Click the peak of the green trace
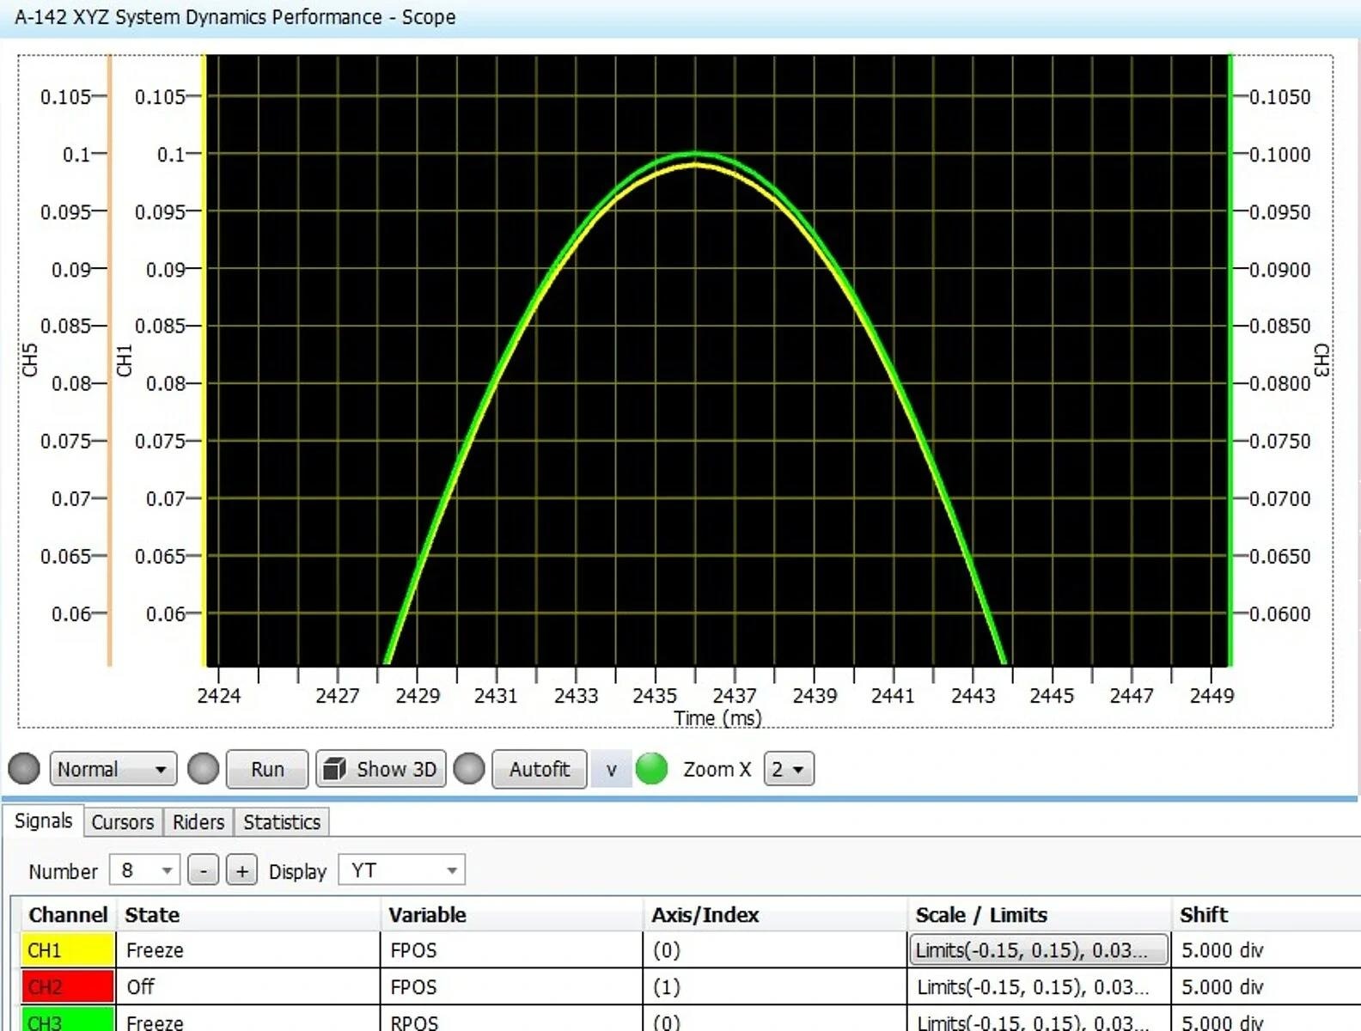 pos(695,155)
